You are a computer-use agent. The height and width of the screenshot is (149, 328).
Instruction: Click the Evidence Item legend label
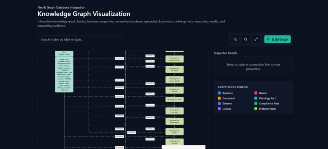(267, 109)
